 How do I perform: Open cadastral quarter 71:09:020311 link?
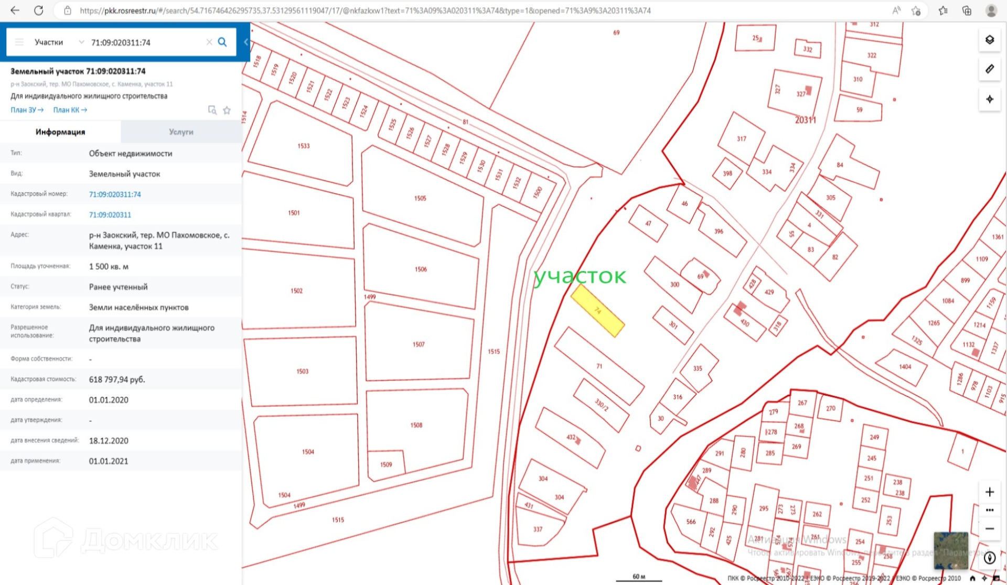(x=110, y=214)
